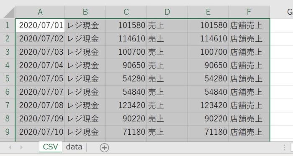This screenshot has width=293, height=156.
Task: Click column C value 114610
Action: (126, 39)
